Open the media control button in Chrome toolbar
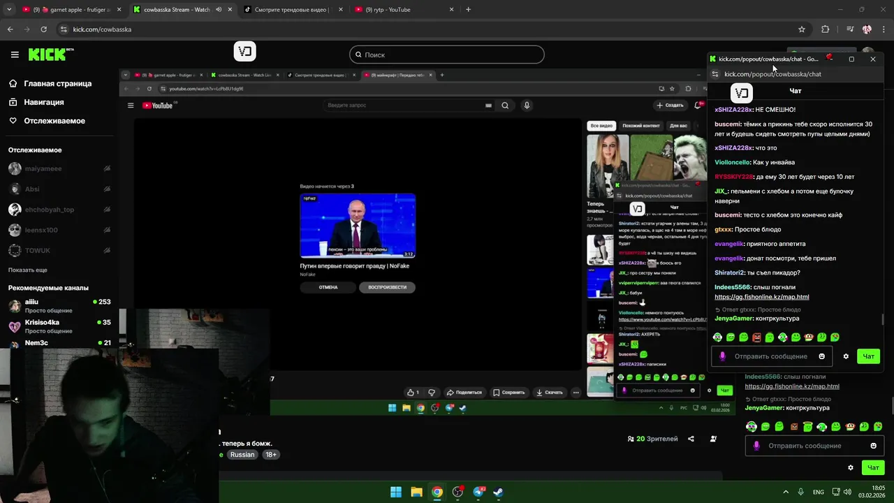894x503 pixels. pyautogui.click(x=850, y=29)
